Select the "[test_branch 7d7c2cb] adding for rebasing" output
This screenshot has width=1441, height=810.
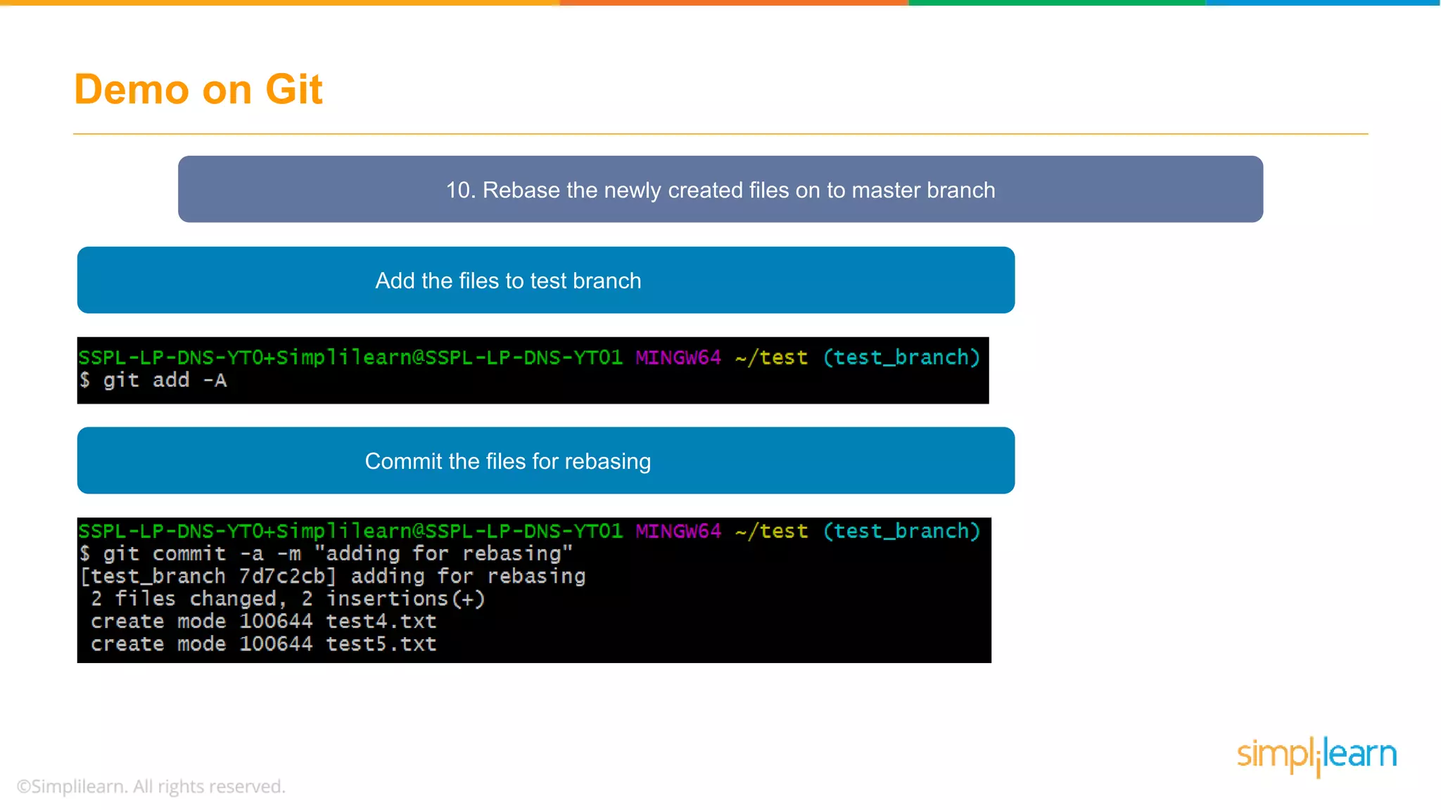[332, 576]
